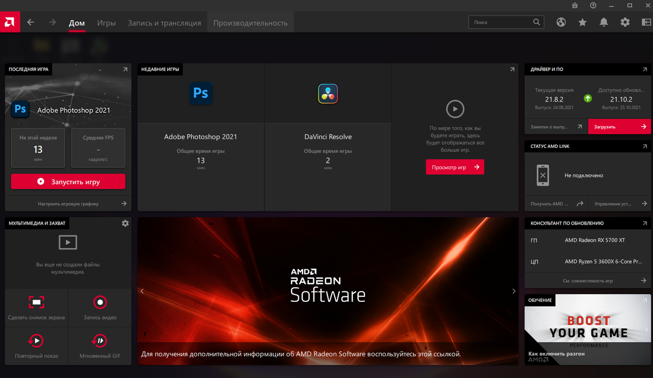Click the DaVinci Resolve game title
This screenshot has width=653, height=378.
[x=328, y=137]
